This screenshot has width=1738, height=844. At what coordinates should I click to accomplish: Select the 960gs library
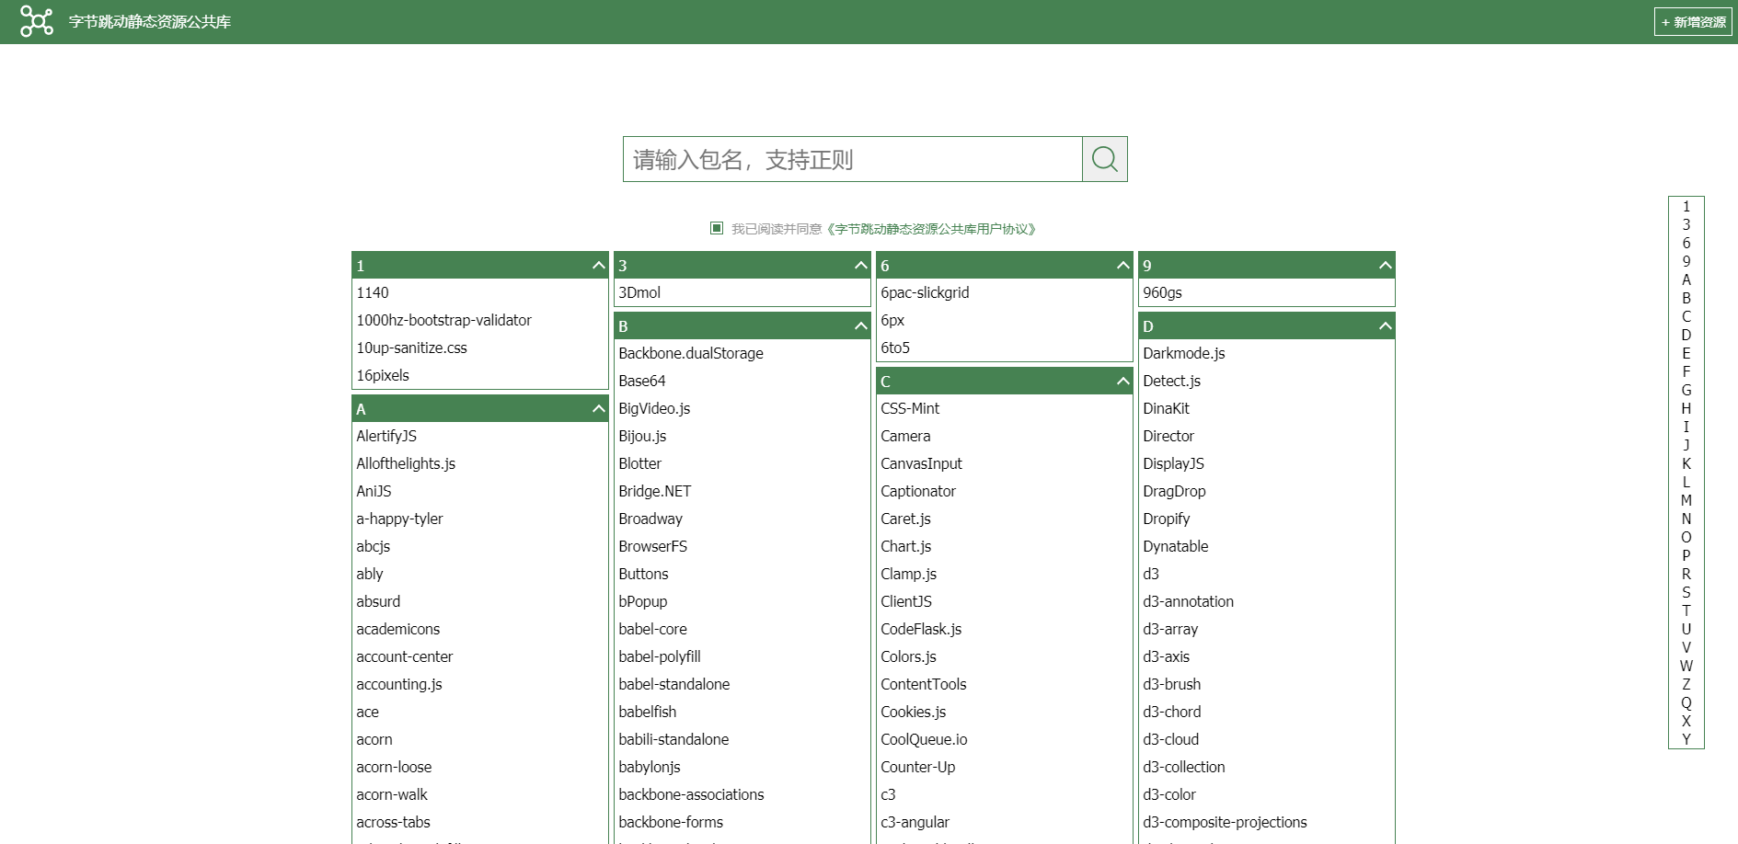tap(1163, 292)
